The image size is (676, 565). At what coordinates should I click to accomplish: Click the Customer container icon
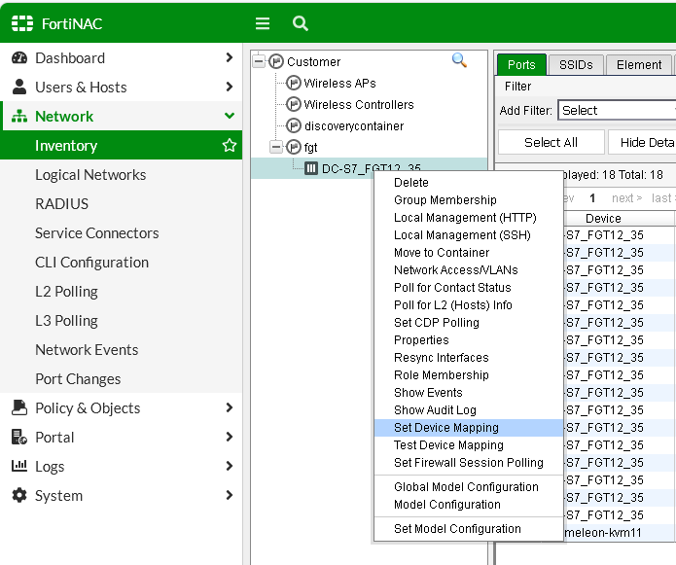pos(276,61)
